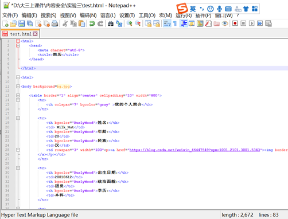Play back the recorded macro

251,24
